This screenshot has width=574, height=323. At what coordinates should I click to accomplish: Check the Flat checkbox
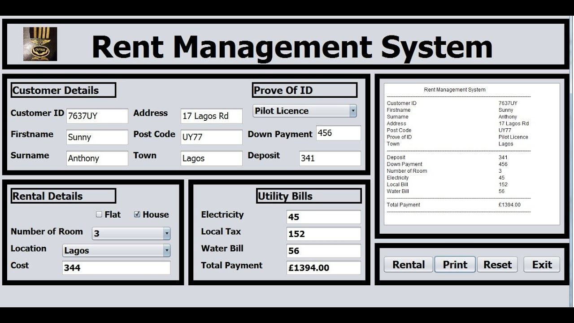click(x=99, y=214)
